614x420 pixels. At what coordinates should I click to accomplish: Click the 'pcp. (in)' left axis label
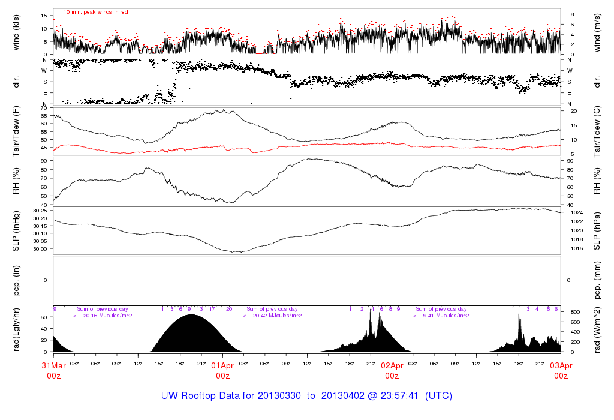16,280
